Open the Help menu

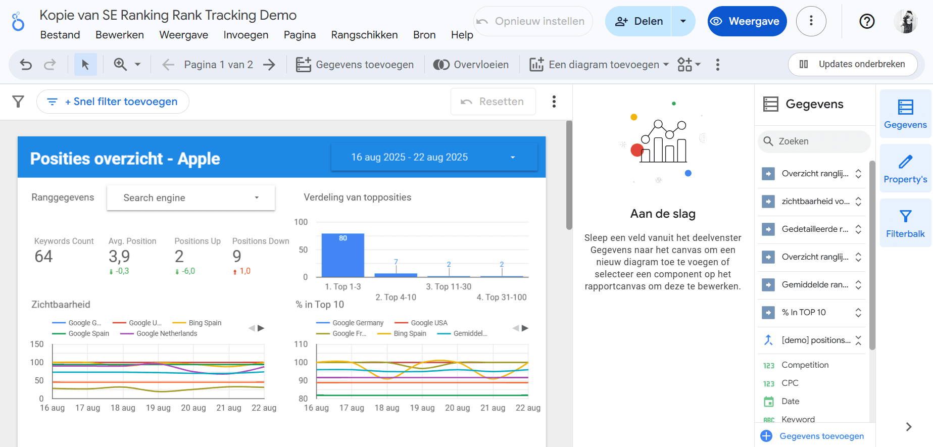(x=462, y=35)
